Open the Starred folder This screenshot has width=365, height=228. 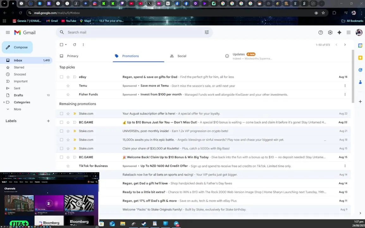point(26,67)
